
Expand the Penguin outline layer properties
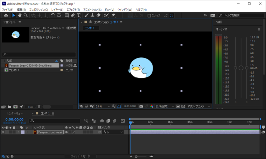coord(19,132)
